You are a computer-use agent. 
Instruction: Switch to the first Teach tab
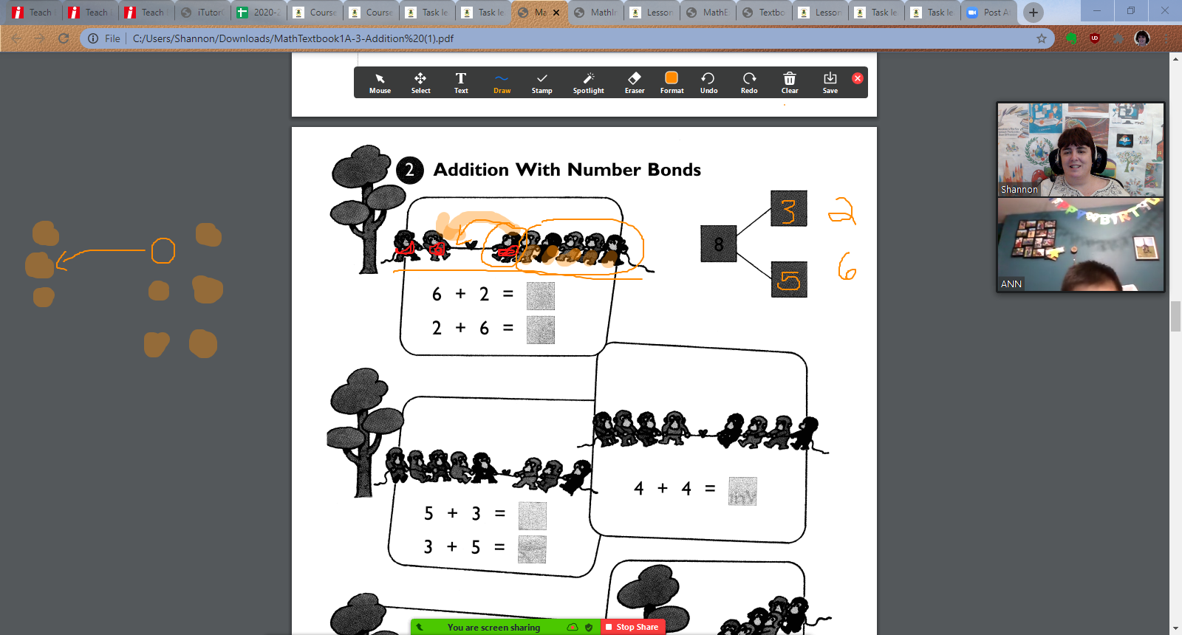(33, 13)
